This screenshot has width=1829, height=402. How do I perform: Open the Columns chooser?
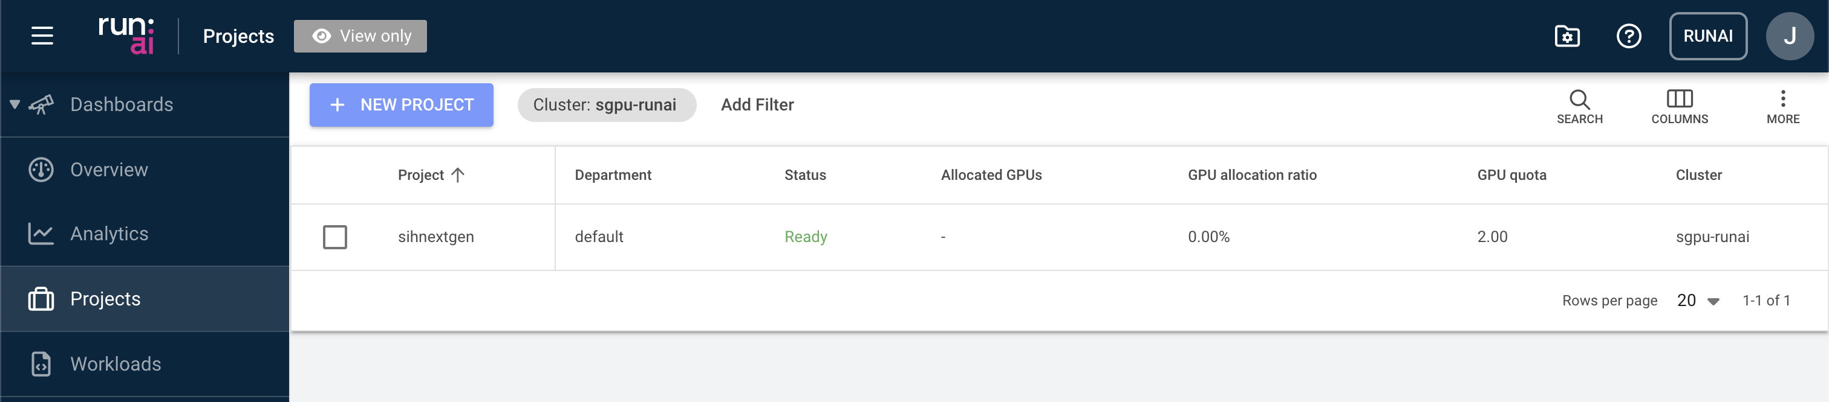point(1679,106)
